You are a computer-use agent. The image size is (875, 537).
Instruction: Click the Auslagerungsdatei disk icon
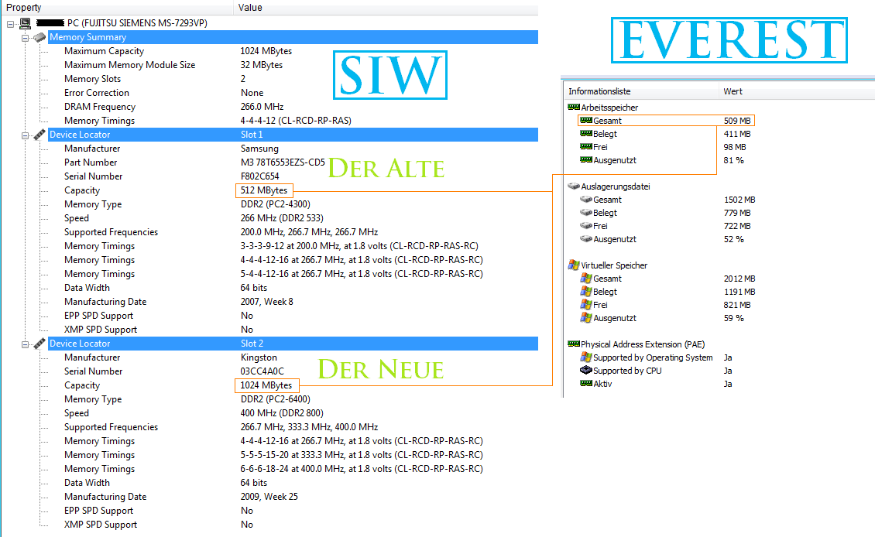point(574,186)
